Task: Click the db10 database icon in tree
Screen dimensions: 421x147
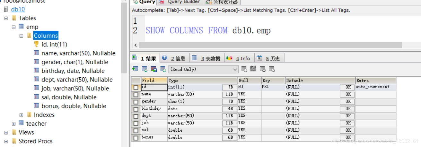Action: (6, 9)
